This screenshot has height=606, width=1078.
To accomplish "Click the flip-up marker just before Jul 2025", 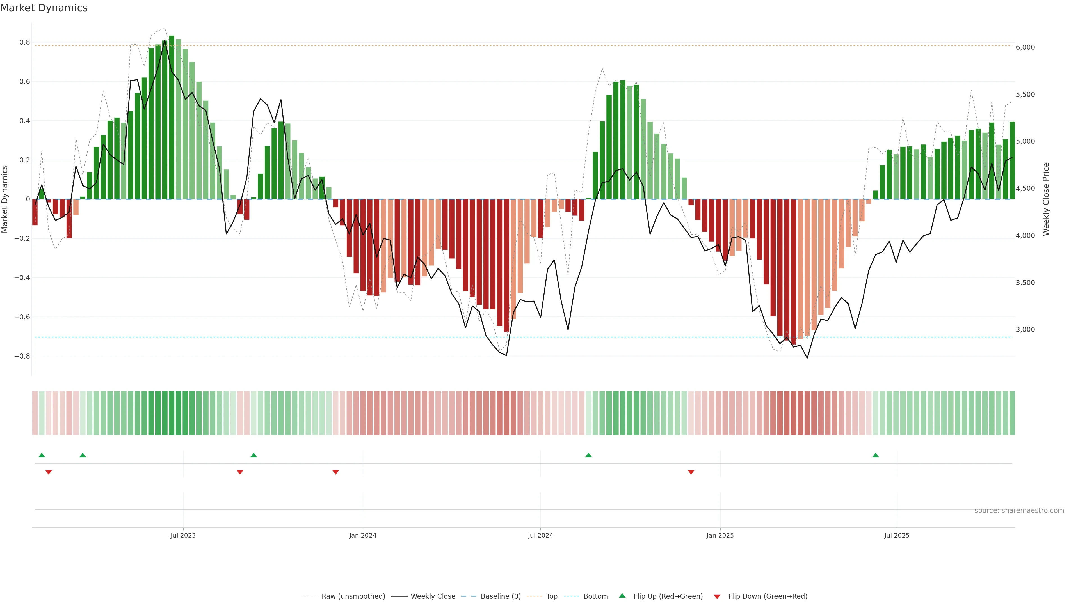I will 876,455.
